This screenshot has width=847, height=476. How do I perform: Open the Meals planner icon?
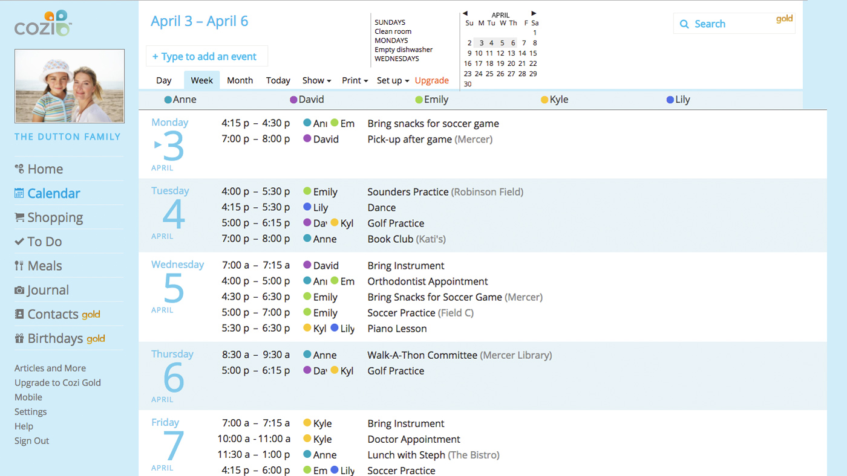[18, 266]
